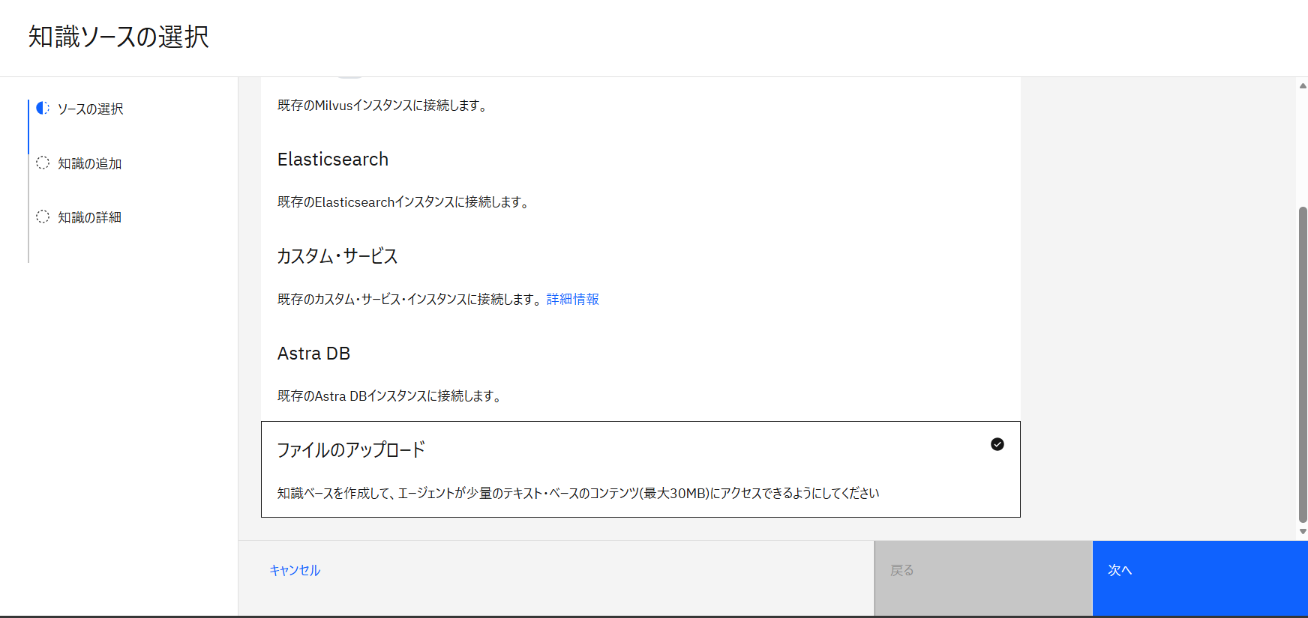Open the 知識の追加 step label
The image size is (1308, 618).
point(90,163)
